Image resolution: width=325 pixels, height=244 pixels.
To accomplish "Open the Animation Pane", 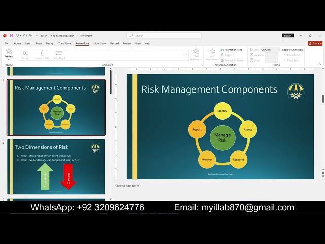I will click(232, 50).
